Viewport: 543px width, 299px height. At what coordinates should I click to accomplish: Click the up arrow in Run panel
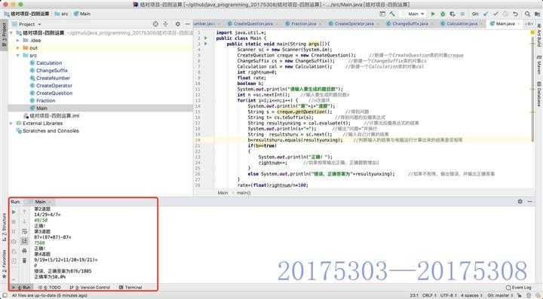click(24, 212)
